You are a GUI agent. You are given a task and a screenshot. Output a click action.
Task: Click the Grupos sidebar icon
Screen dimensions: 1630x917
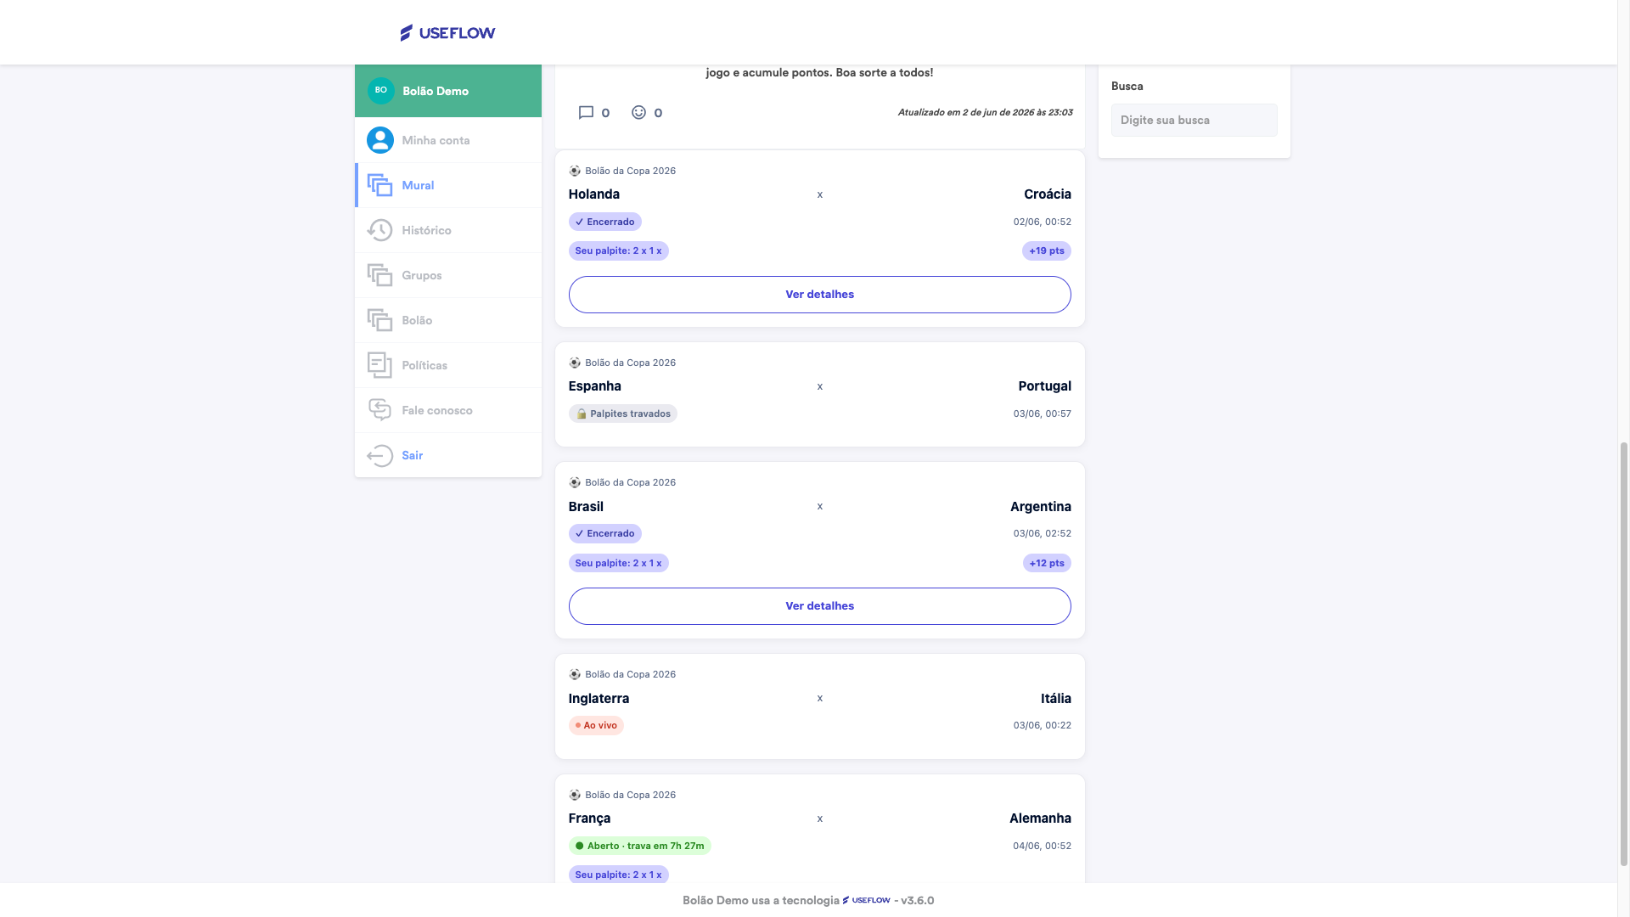(x=380, y=275)
